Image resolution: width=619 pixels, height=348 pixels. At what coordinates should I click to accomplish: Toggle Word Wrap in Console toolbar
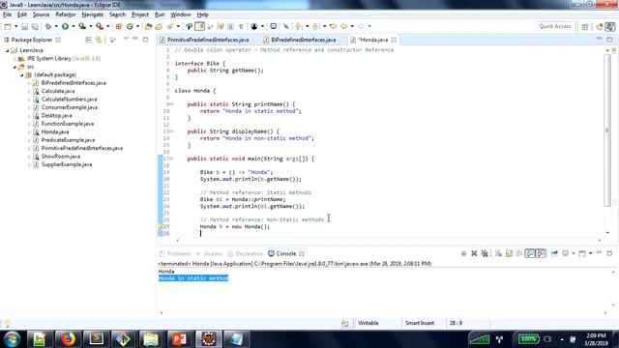coord(519,253)
